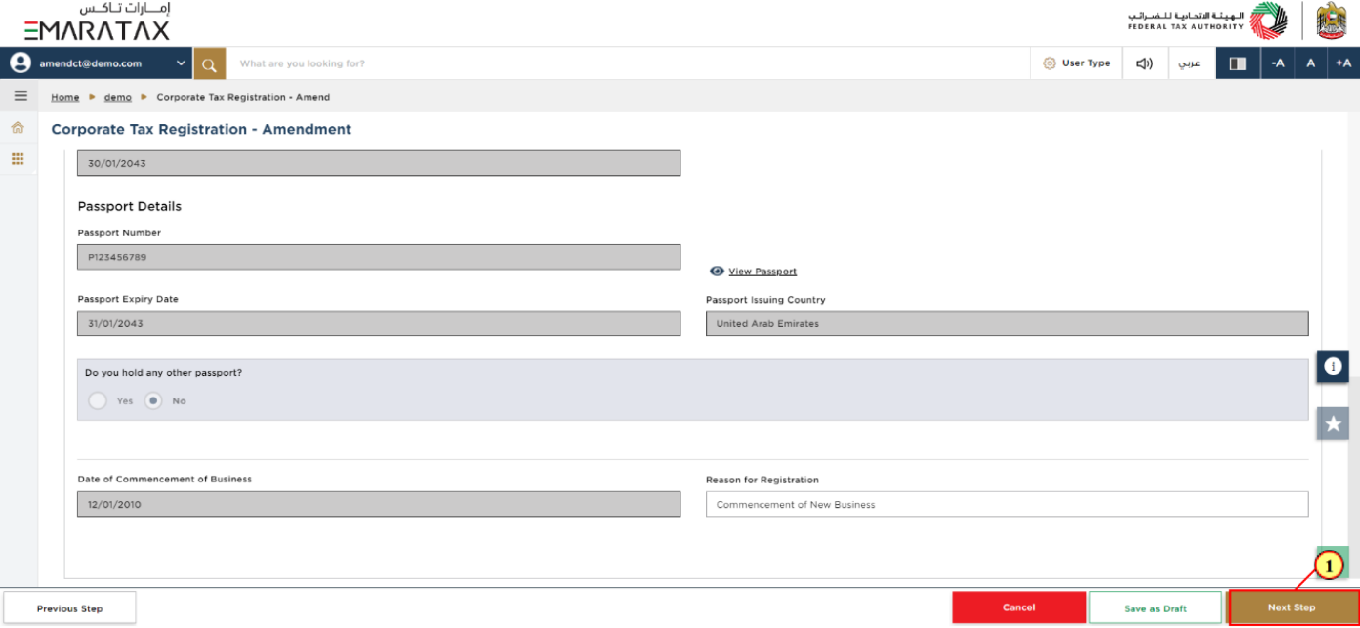The image size is (1360, 628).
Task: Click the Reason for Registration field
Action: (x=1007, y=504)
